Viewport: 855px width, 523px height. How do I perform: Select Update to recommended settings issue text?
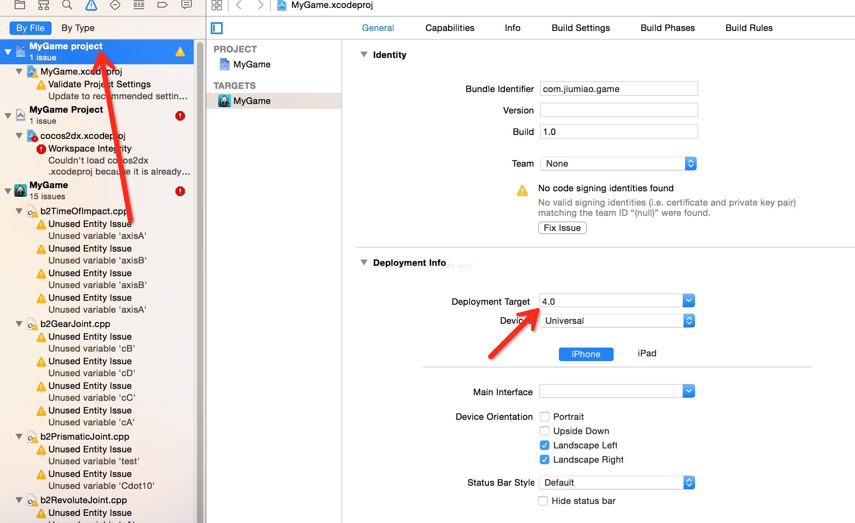118,96
